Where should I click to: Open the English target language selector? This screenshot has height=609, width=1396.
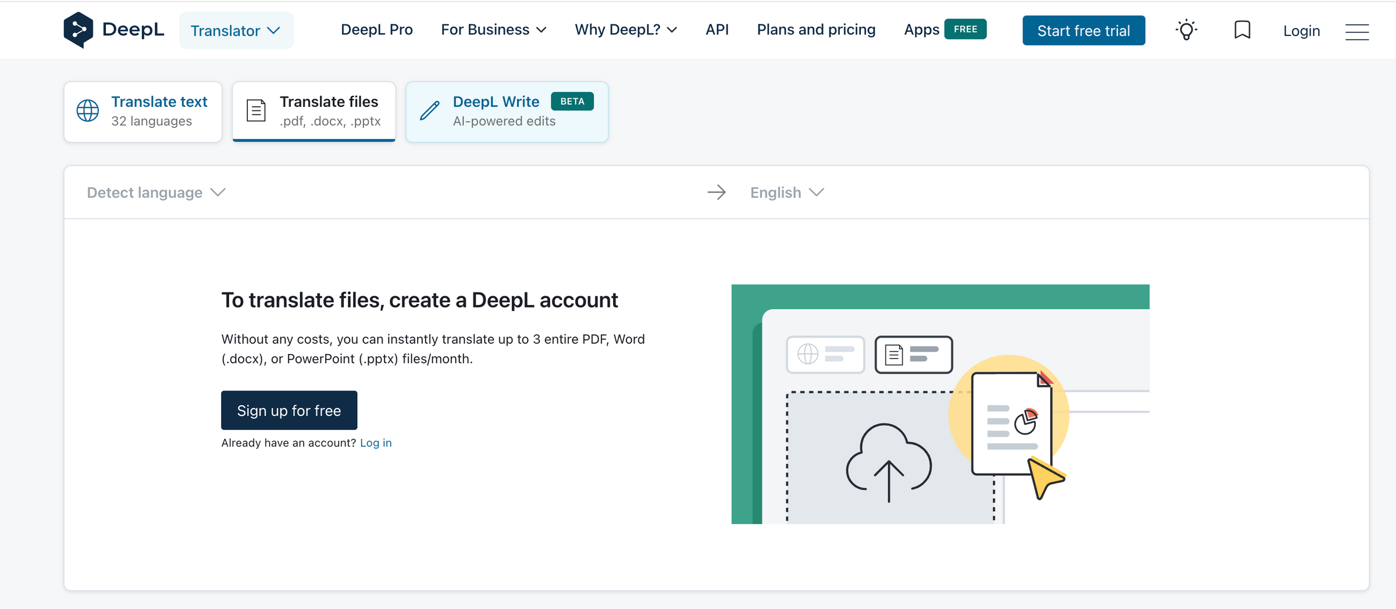coord(786,192)
